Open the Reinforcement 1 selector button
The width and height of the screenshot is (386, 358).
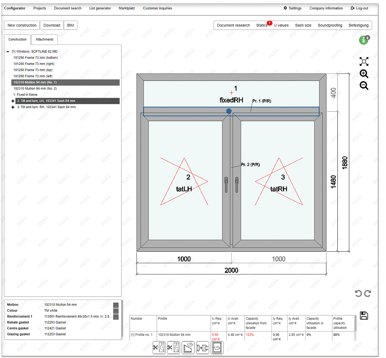(116, 317)
